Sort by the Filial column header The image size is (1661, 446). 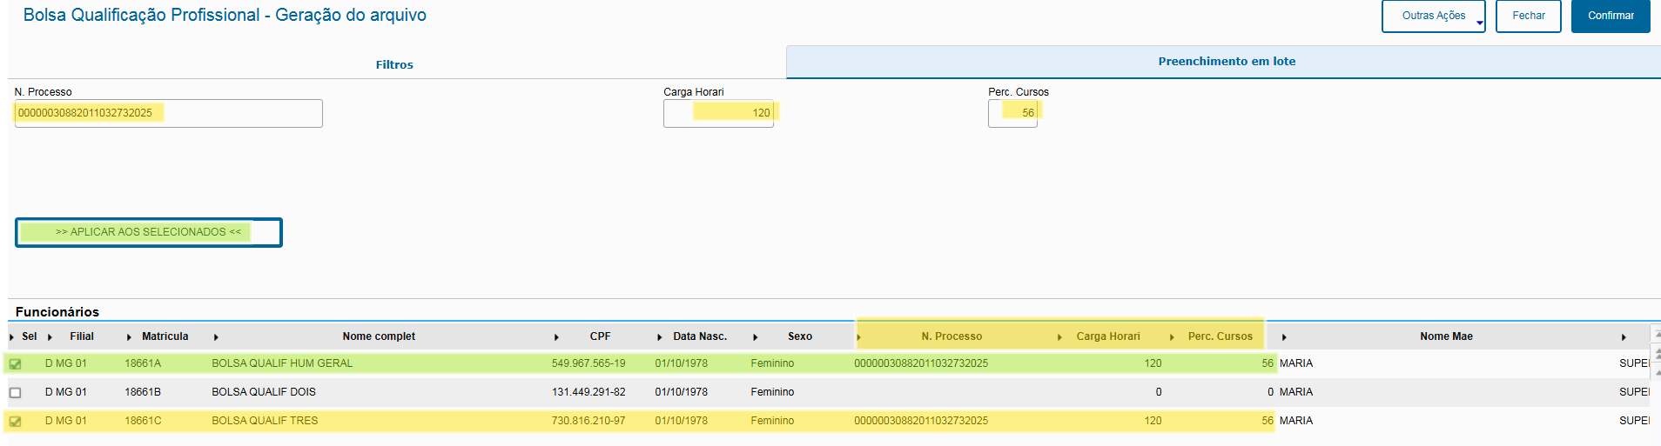point(82,336)
